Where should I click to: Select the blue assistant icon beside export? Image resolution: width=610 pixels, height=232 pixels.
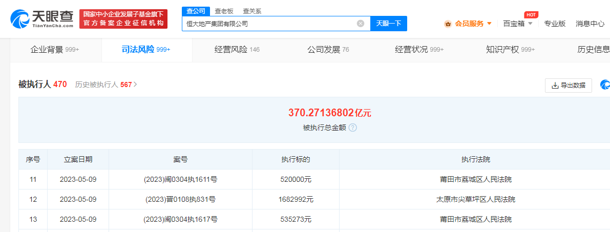pyautogui.click(x=605, y=85)
